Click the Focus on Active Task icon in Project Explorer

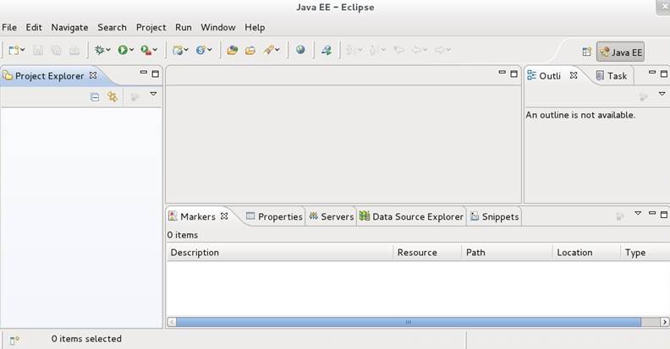[x=135, y=97]
